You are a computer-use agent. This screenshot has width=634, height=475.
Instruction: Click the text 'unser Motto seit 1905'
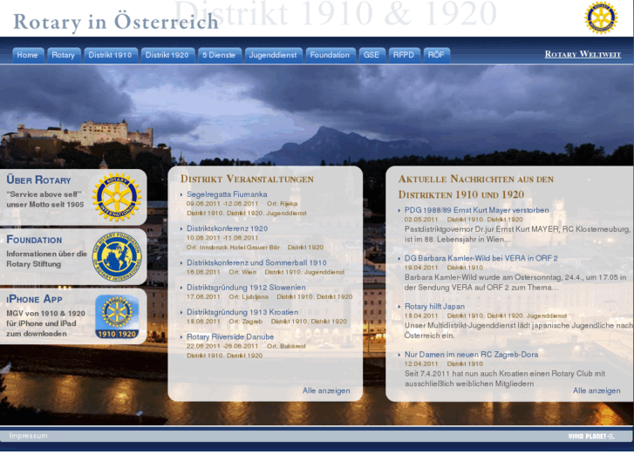[x=45, y=205]
